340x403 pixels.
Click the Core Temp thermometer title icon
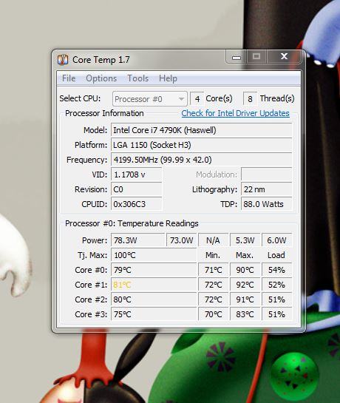click(x=63, y=60)
